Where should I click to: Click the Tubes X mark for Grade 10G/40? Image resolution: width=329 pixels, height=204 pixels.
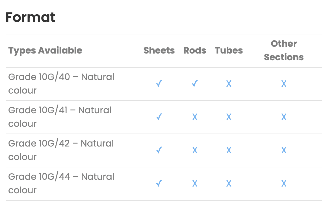(229, 84)
